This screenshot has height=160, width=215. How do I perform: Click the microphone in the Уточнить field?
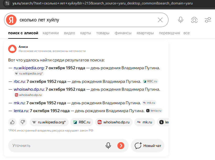tap(108, 146)
